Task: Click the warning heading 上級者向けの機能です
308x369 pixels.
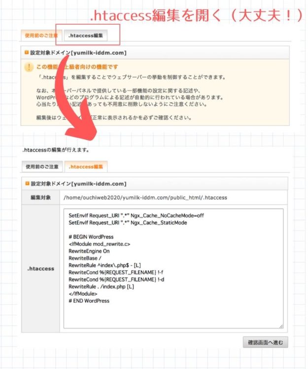Action: [77, 67]
